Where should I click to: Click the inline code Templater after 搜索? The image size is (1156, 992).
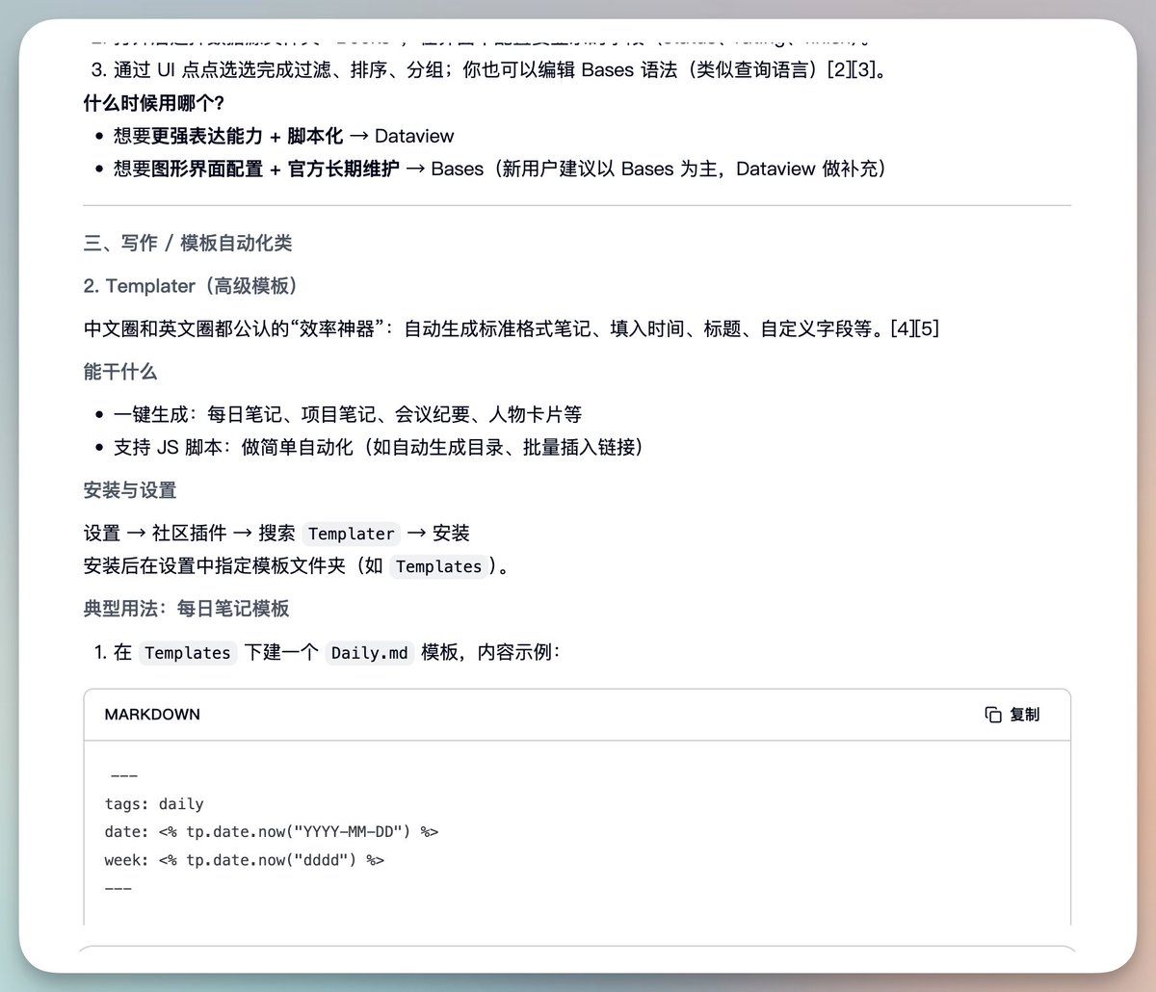click(351, 534)
